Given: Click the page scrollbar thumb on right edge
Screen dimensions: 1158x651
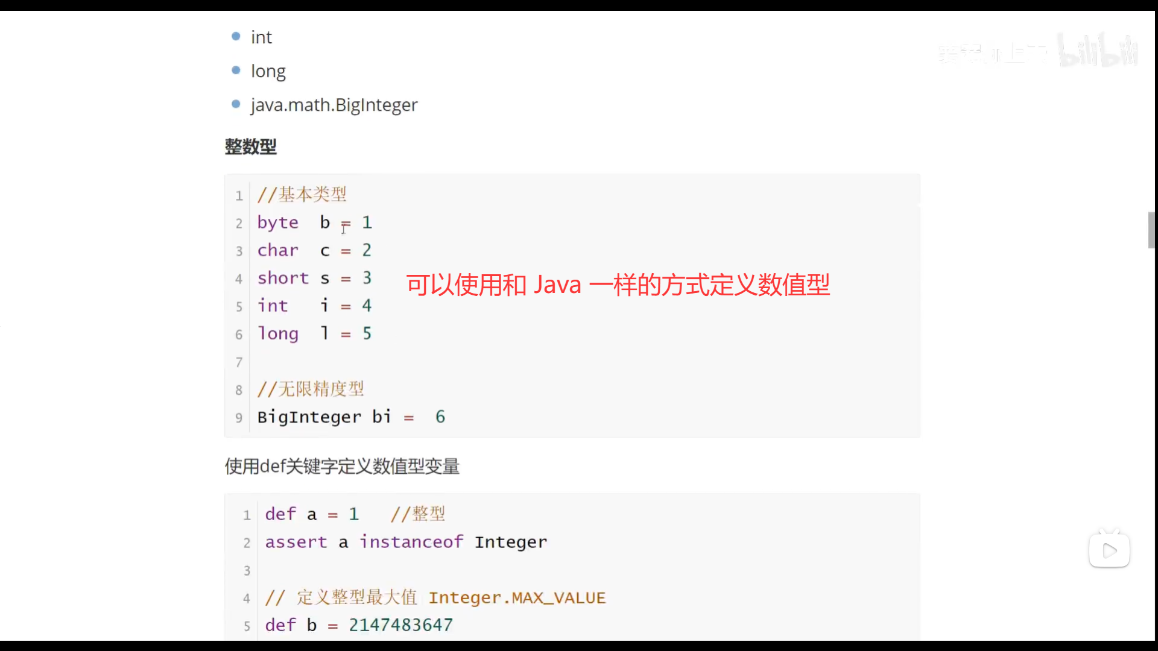Looking at the screenshot, I should [x=1151, y=230].
